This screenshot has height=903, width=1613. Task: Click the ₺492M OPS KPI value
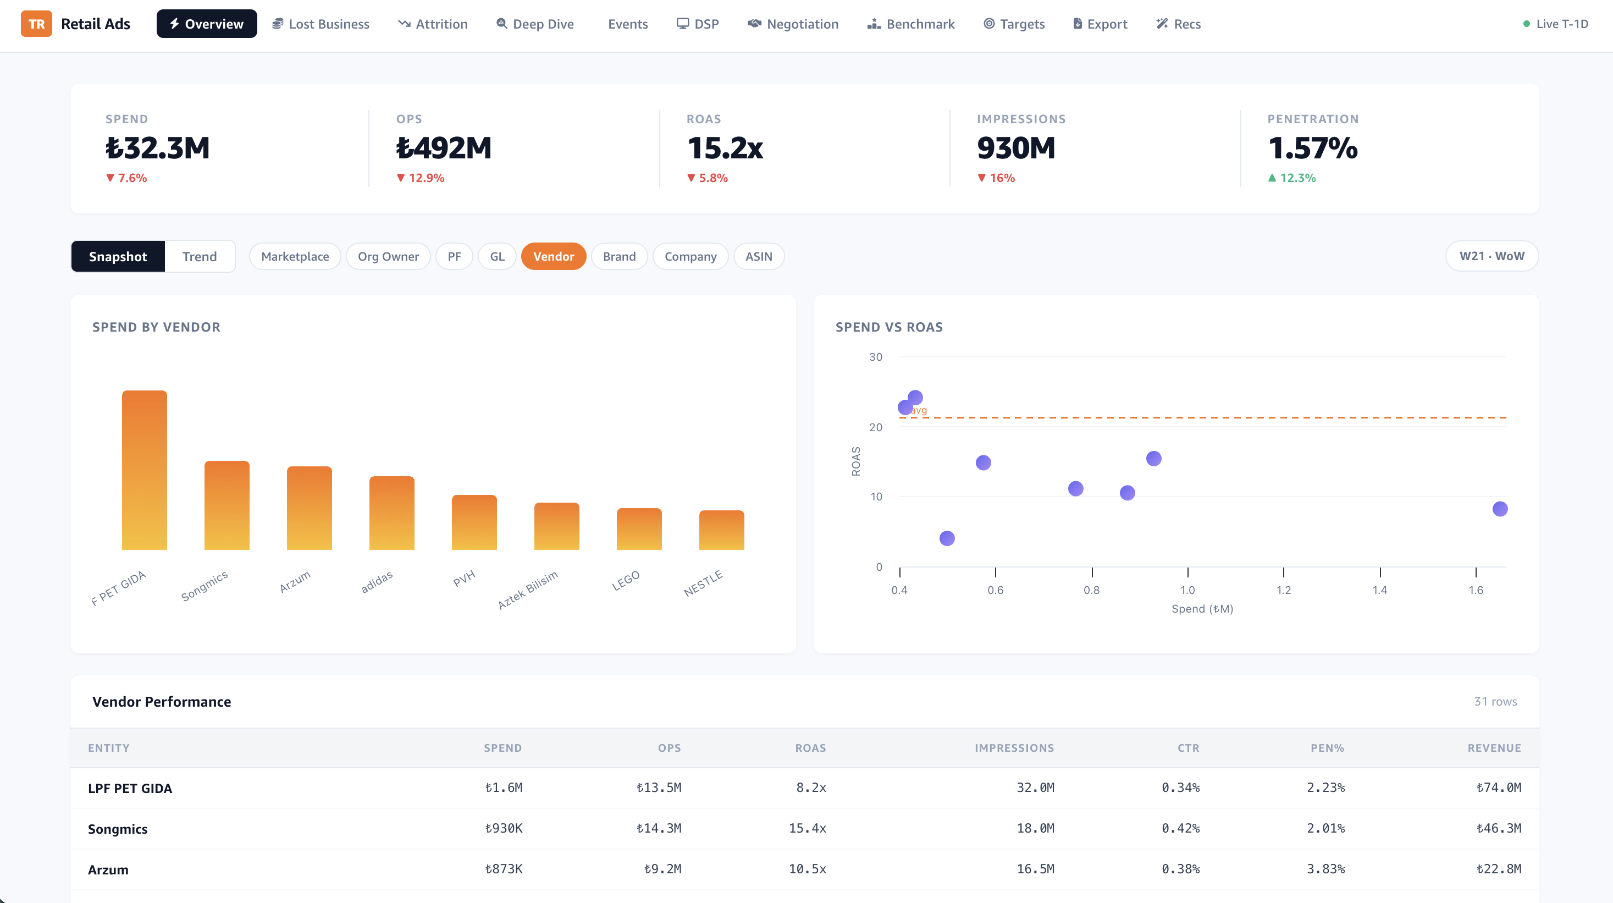[444, 148]
